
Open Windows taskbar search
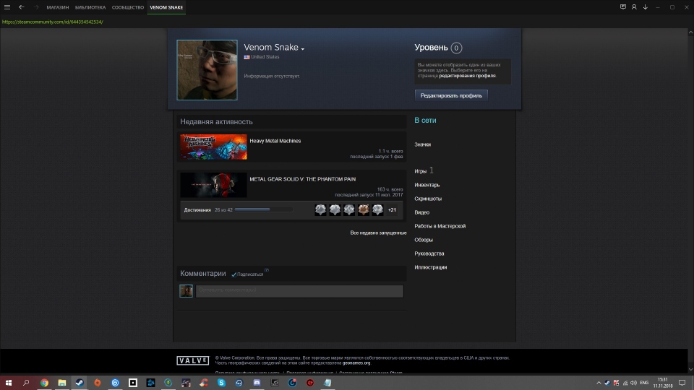coord(26,383)
